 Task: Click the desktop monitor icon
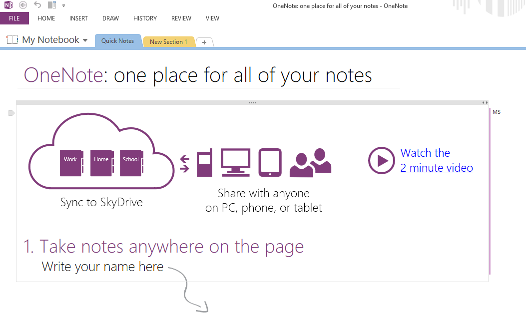(x=235, y=163)
